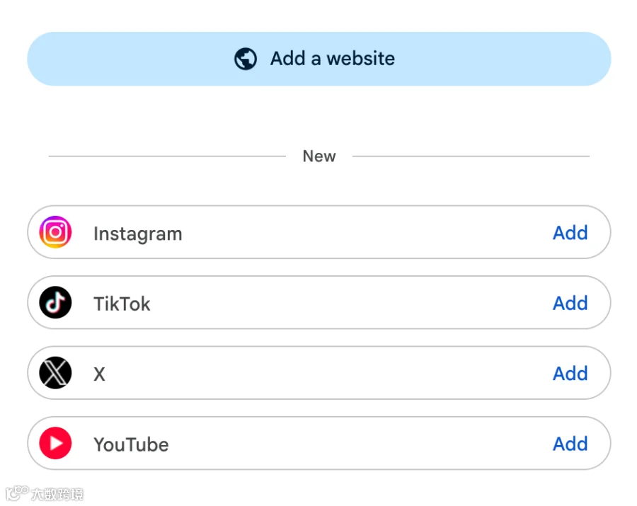
Task: Click the watermark logo in bottom corner
Action: [x=45, y=493]
